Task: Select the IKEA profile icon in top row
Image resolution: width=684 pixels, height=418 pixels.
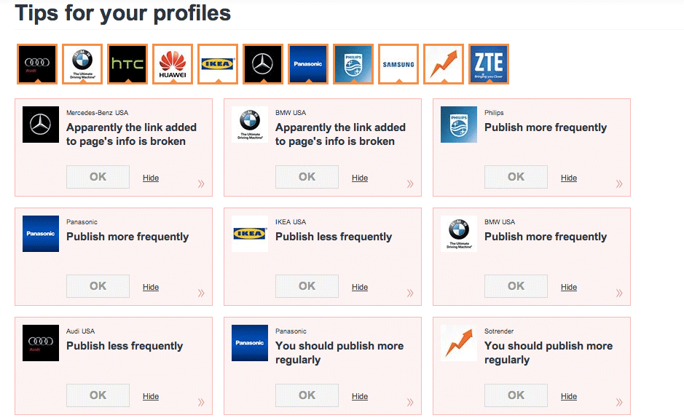Action: [217, 64]
